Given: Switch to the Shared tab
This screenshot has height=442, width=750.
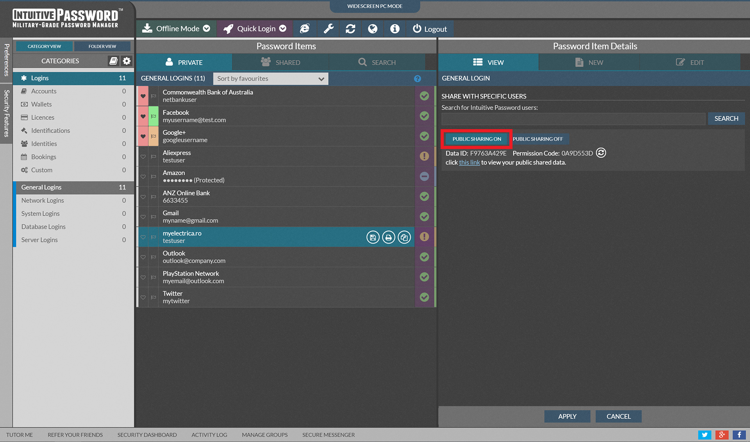Looking at the screenshot, I should pos(280,62).
